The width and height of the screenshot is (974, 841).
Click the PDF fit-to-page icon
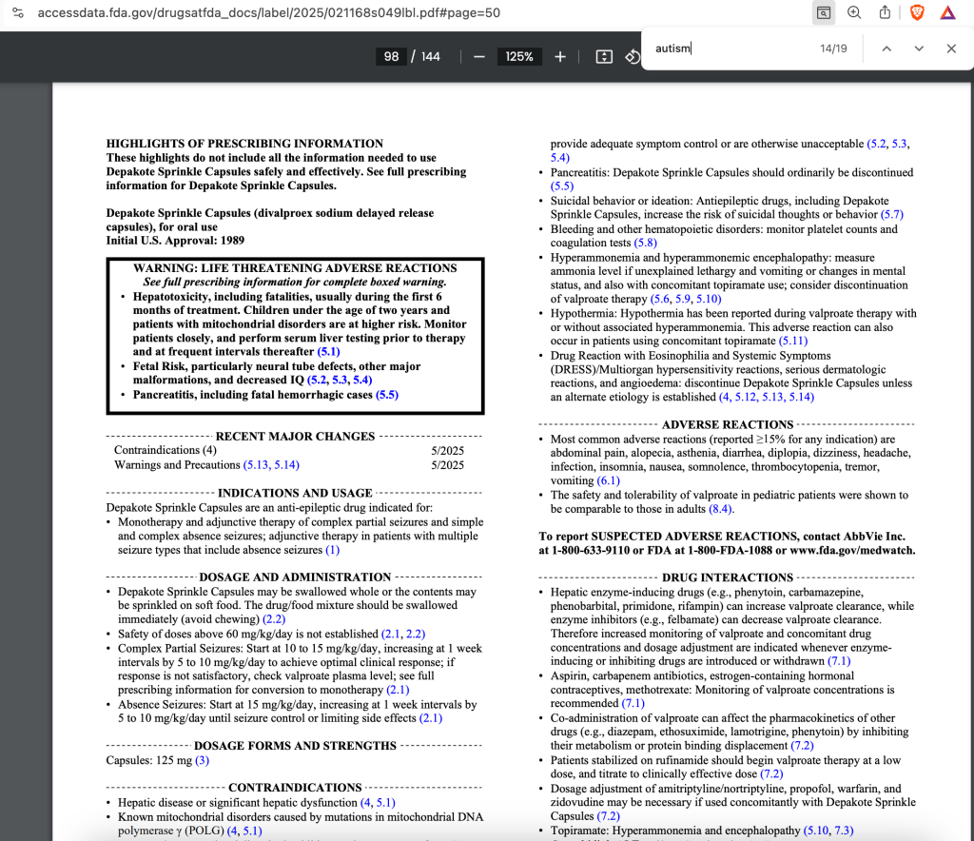pos(604,56)
